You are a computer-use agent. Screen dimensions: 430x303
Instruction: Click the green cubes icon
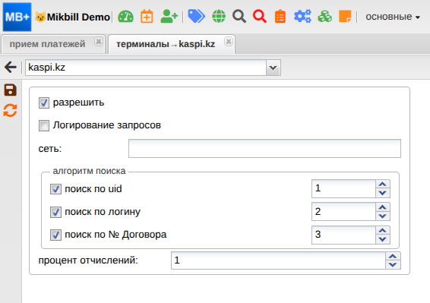(x=324, y=17)
